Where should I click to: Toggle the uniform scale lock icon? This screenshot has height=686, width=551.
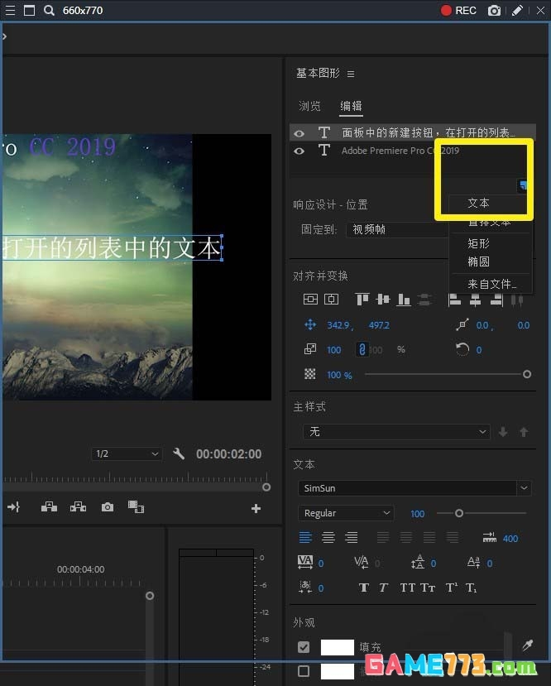coord(362,349)
